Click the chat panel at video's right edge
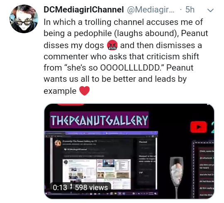 [203, 170]
